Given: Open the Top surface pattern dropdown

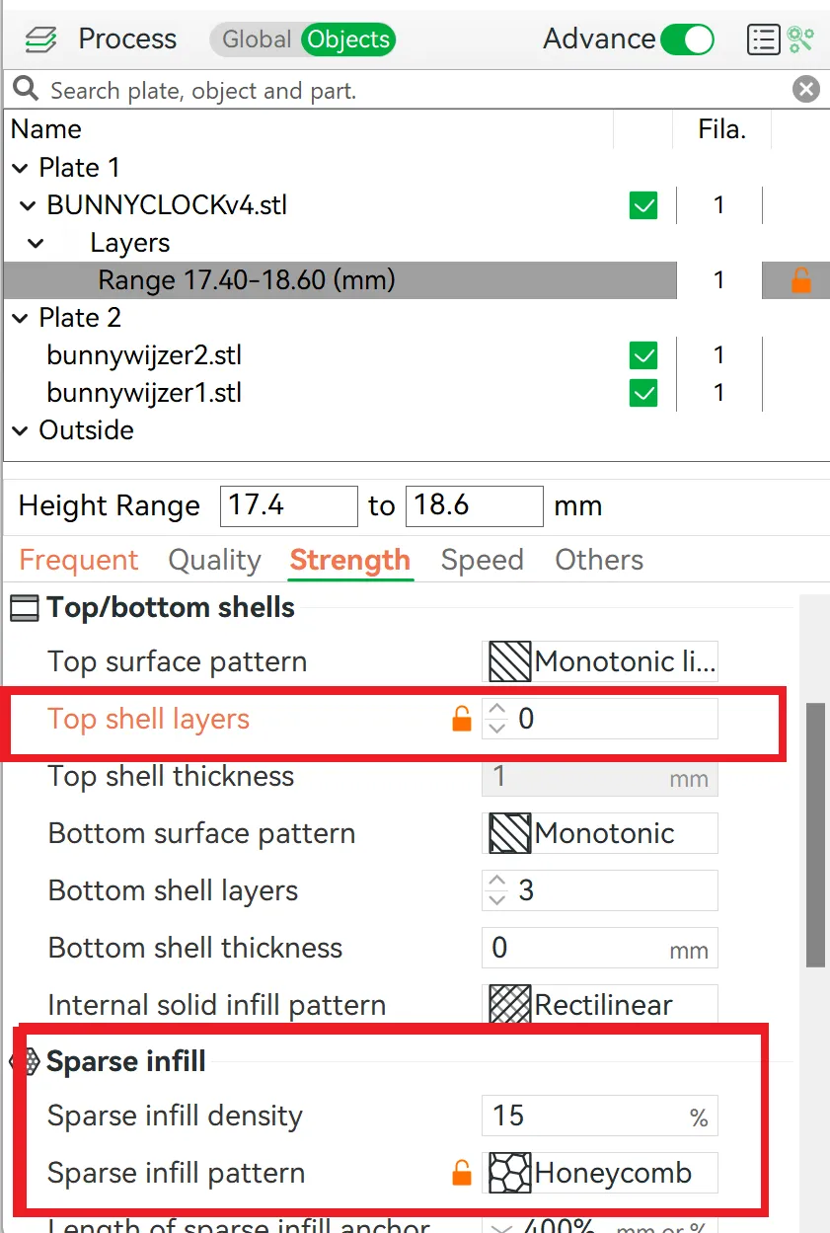Looking at the screenshot, I should (599, 662).
